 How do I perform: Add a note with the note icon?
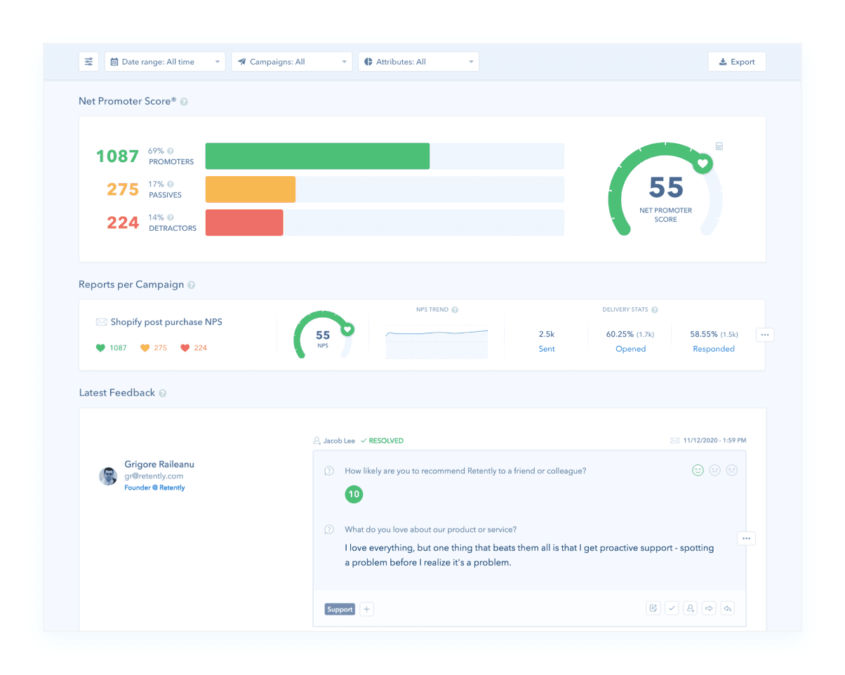[653, 608]
